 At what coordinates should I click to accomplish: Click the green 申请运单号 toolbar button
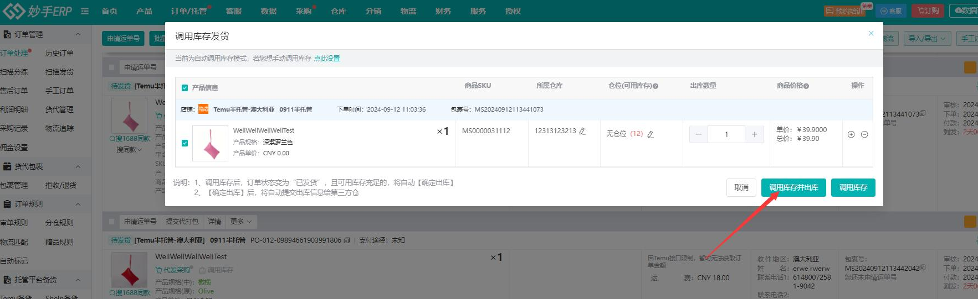point(123,38)
